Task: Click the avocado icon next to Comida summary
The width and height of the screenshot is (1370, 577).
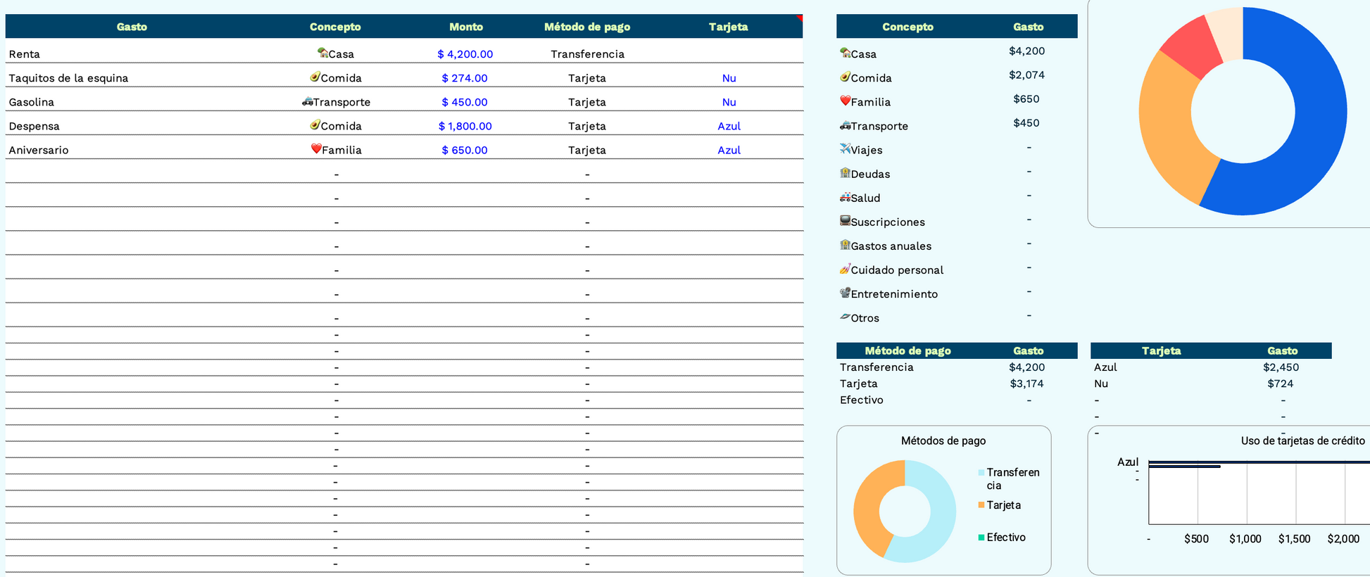Action: pyautogui.click(x=845, y=77)
